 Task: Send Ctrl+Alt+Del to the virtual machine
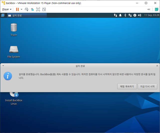27,9
